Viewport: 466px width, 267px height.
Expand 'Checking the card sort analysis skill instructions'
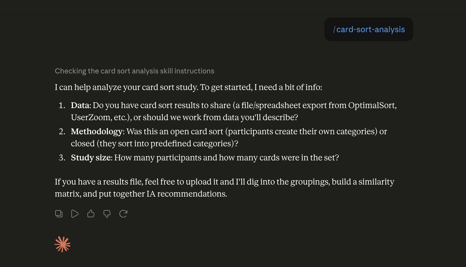[134, 71]
